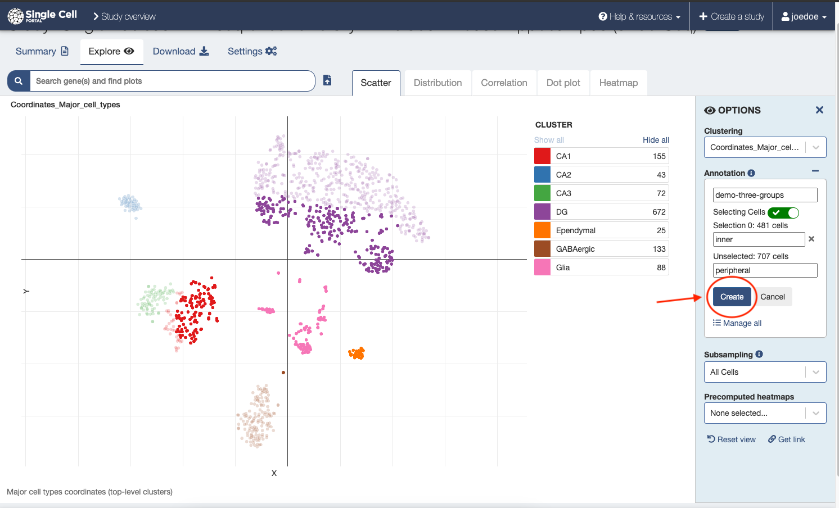Click the orange Ependymal color swatch
This screenshot has height=508, width=839.
point(542,230)
